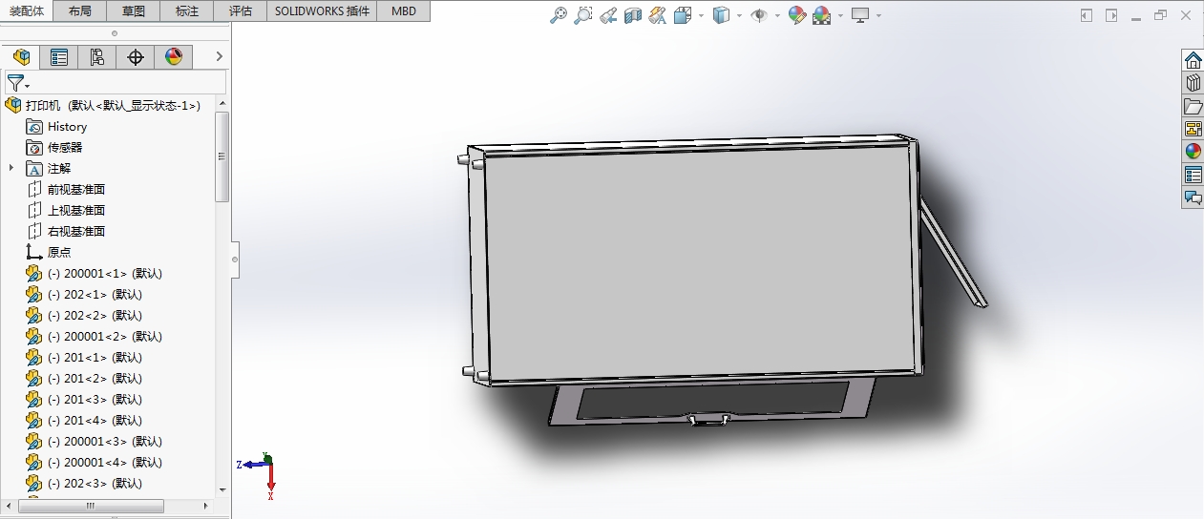Switch to the 布局 tab
Viewport: 1204px width, 519px height.
[80, 11]
